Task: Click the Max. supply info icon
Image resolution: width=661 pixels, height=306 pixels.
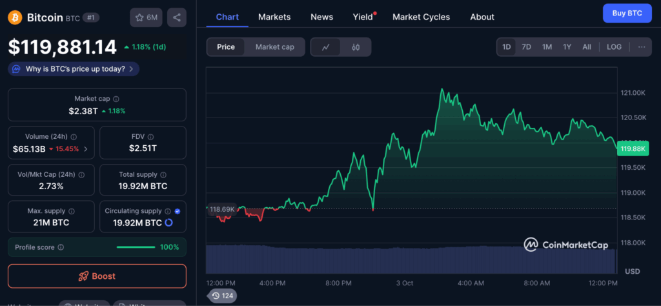Action: click(x=71, y=211)
